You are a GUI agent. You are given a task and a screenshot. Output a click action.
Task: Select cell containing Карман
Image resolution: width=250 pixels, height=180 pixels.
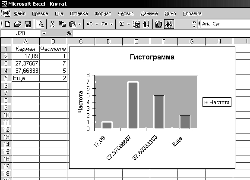coord(25,49)
